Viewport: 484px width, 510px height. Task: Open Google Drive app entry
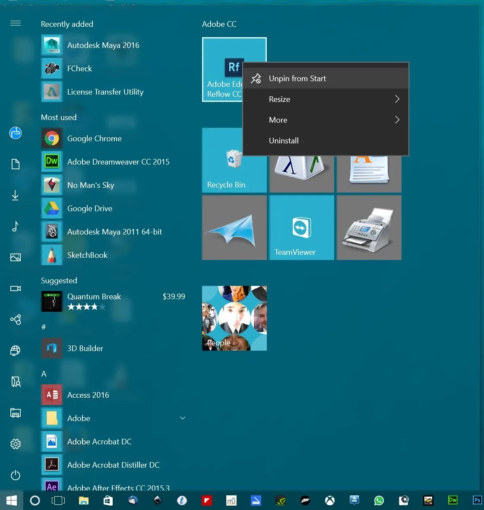click(x=113, y=209)
